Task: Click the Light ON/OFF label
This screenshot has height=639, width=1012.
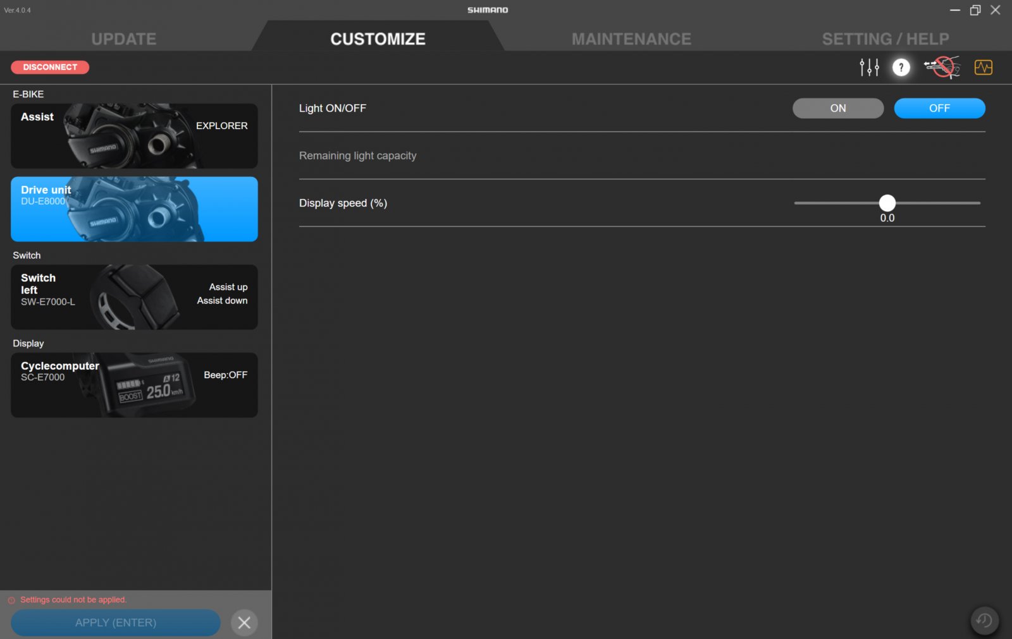Action: tap(333, 108)
